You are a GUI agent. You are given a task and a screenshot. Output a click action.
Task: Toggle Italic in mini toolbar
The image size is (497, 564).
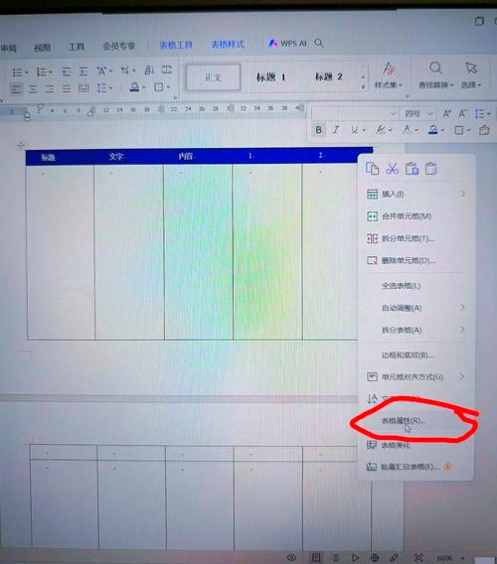(336, 130)
